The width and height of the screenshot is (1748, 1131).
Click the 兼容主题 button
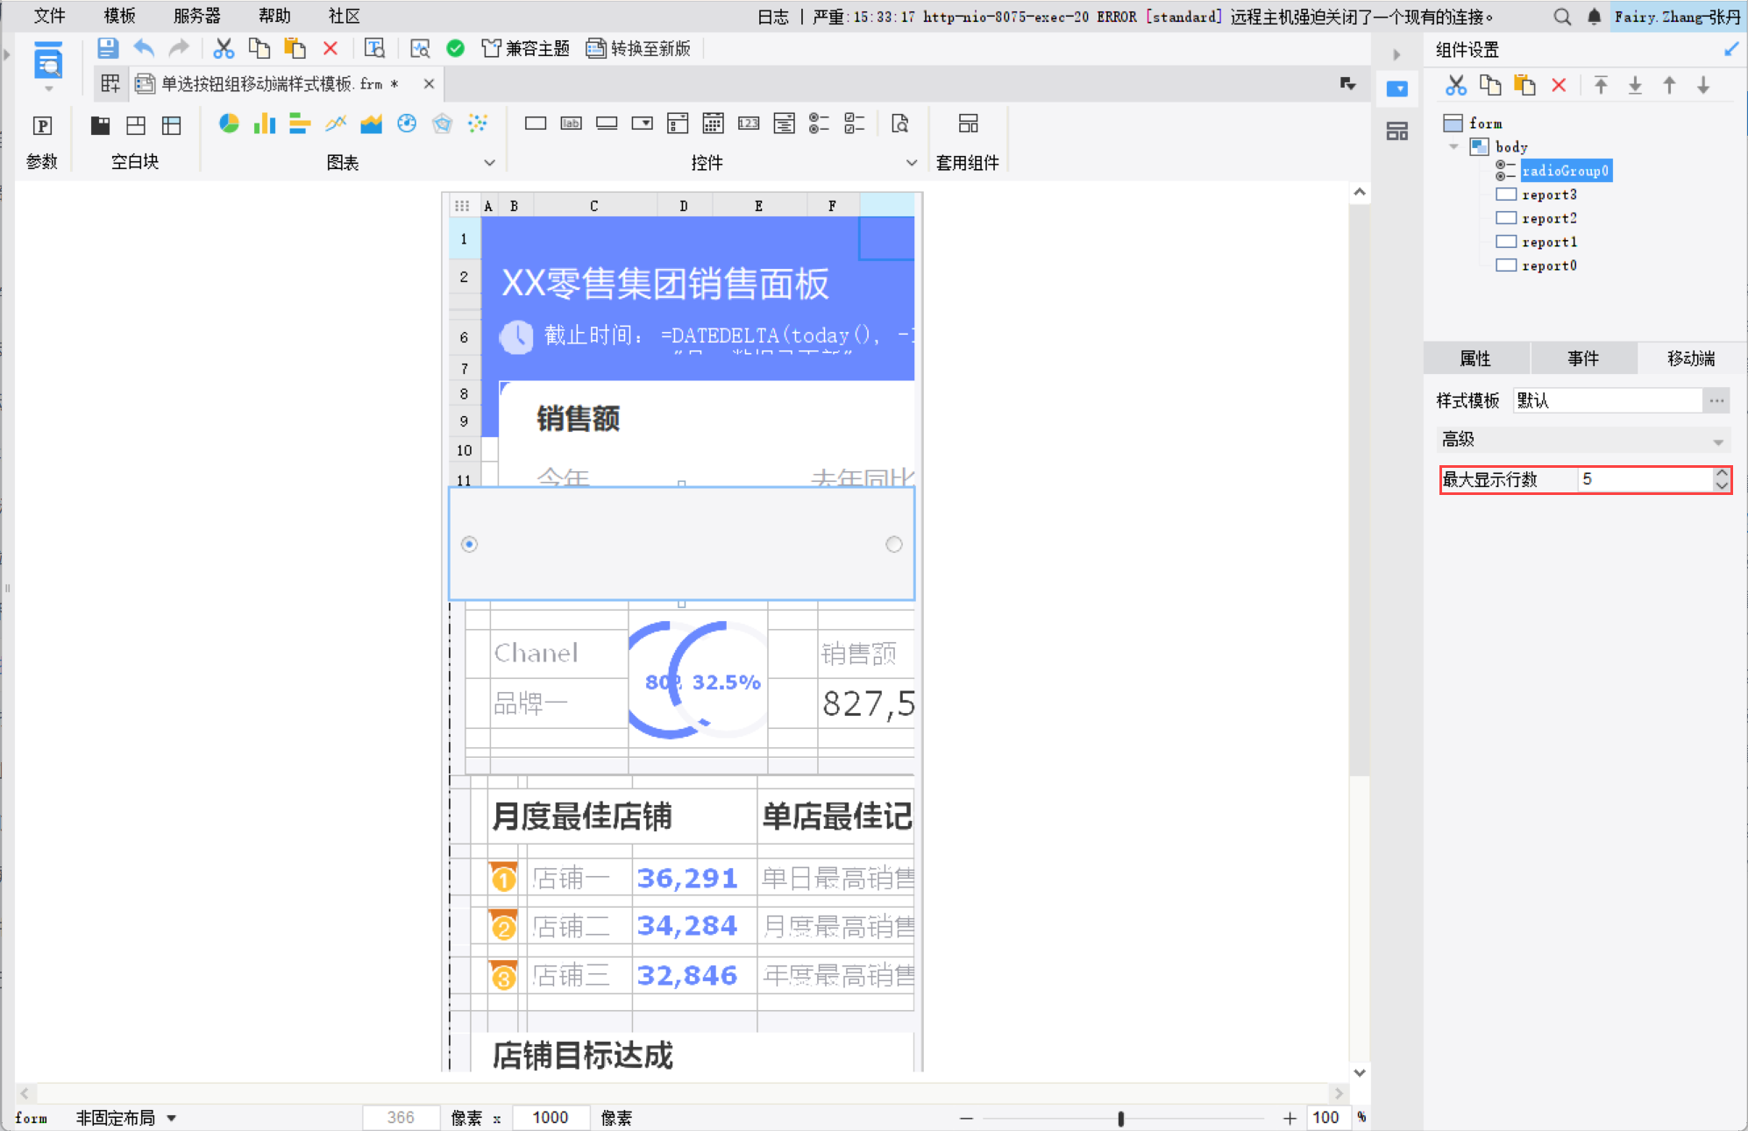click(525, 48)
